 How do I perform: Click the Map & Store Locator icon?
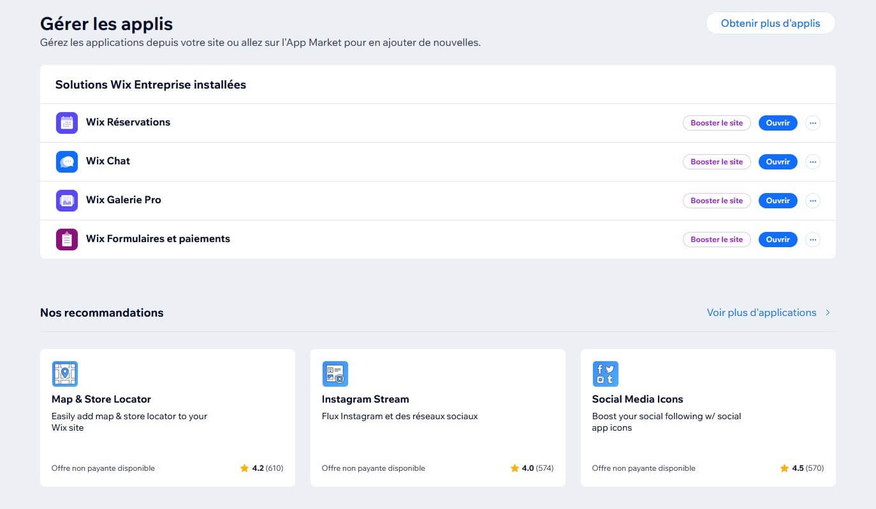click(64, 374)
